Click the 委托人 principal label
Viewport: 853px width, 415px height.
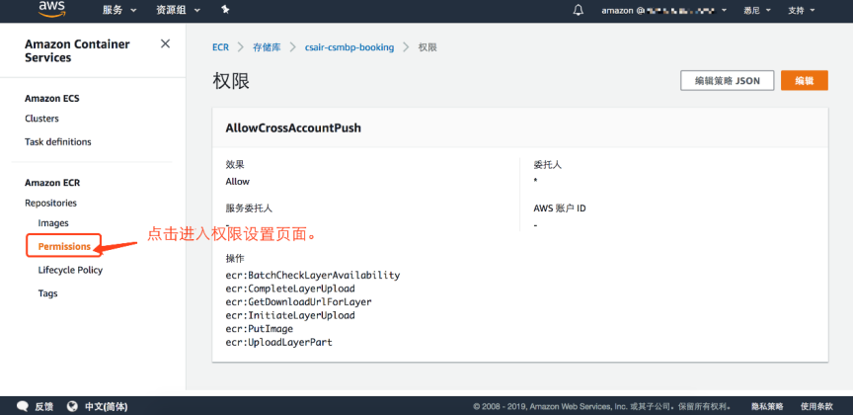click(x=547, y=165)
